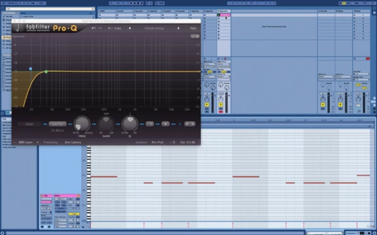
Task: Click the Out 0.0 dB output control
Action: (x=187, y=142)
